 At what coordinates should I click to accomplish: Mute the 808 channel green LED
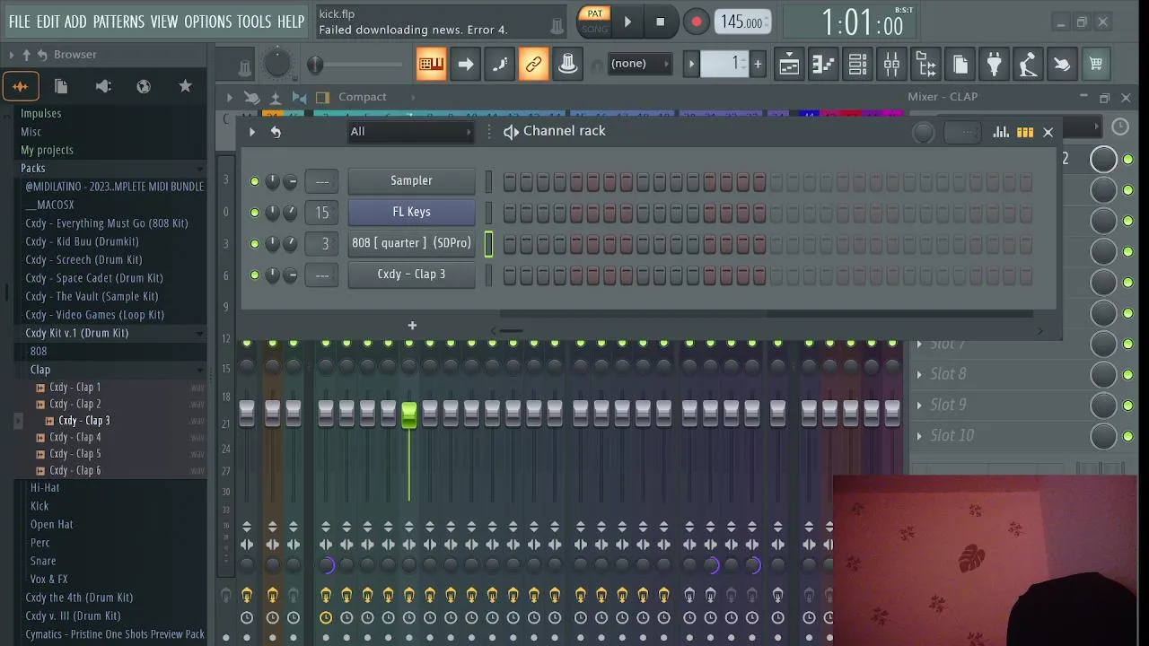click(x=255, y=244)
